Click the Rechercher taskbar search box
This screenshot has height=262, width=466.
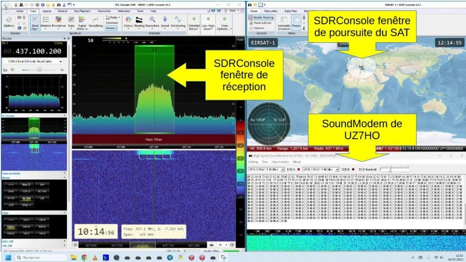click(41, 257)
